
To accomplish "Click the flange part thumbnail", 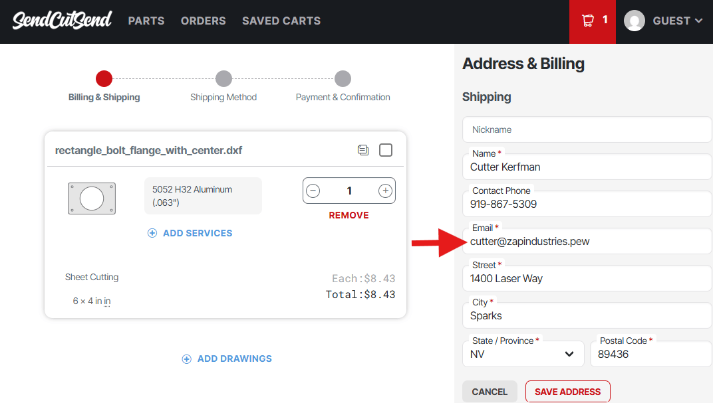I will click(92, 198).
